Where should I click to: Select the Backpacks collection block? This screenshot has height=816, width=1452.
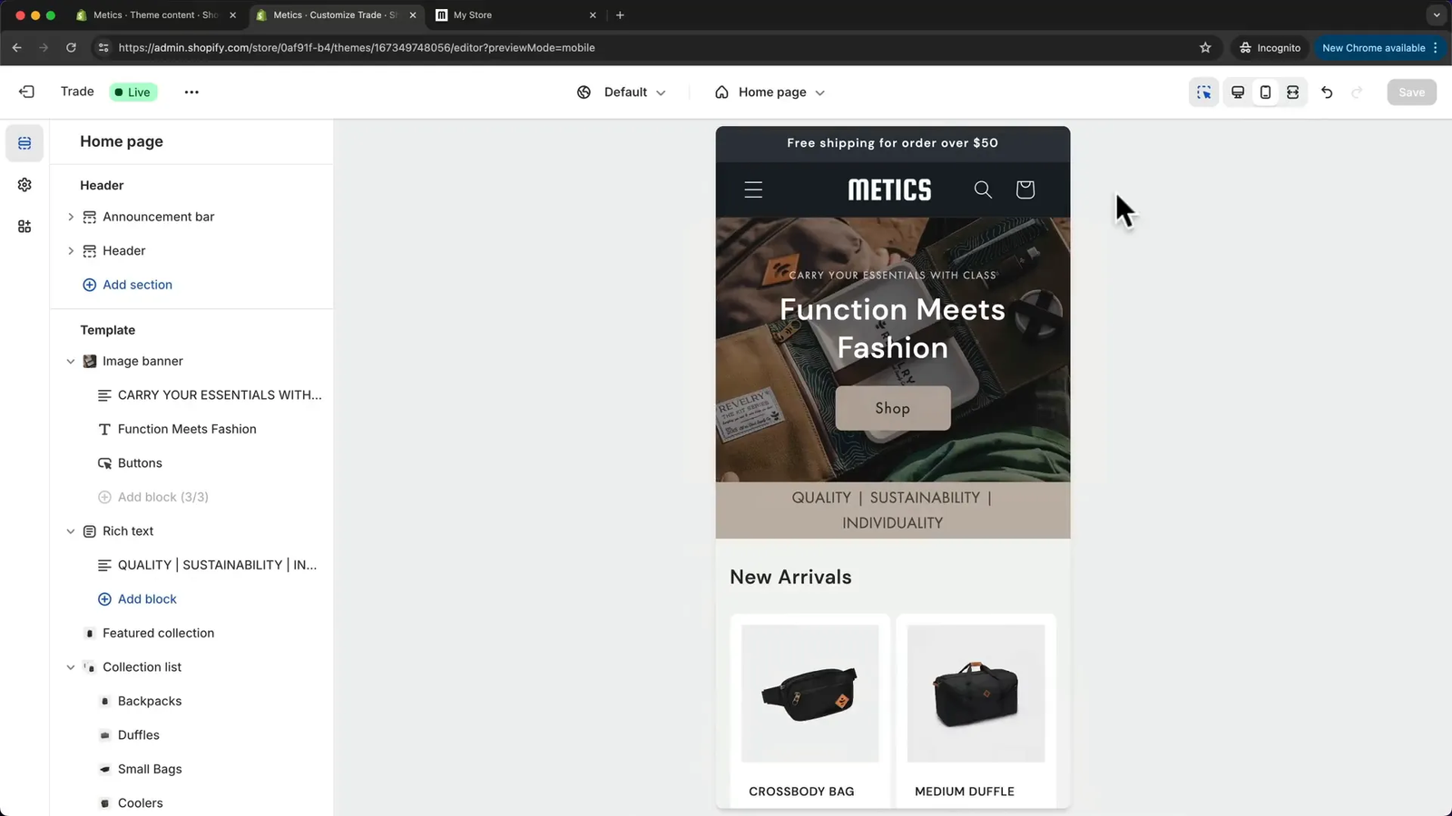[150, 701]
